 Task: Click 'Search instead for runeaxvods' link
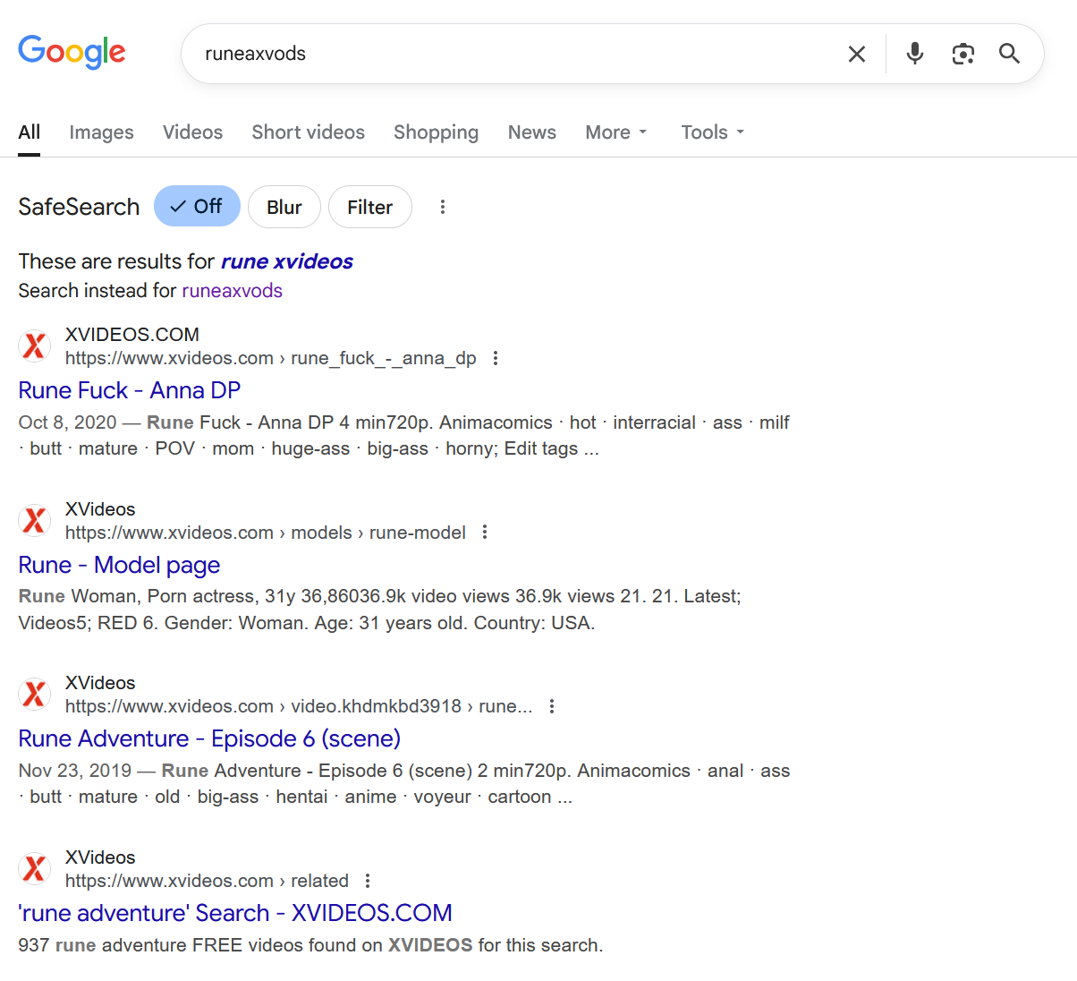tap(232, 291)
